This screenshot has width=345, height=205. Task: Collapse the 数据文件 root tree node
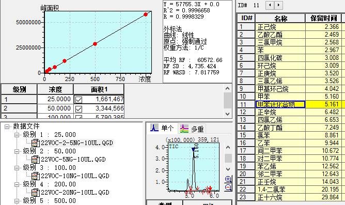click(7, 127)
